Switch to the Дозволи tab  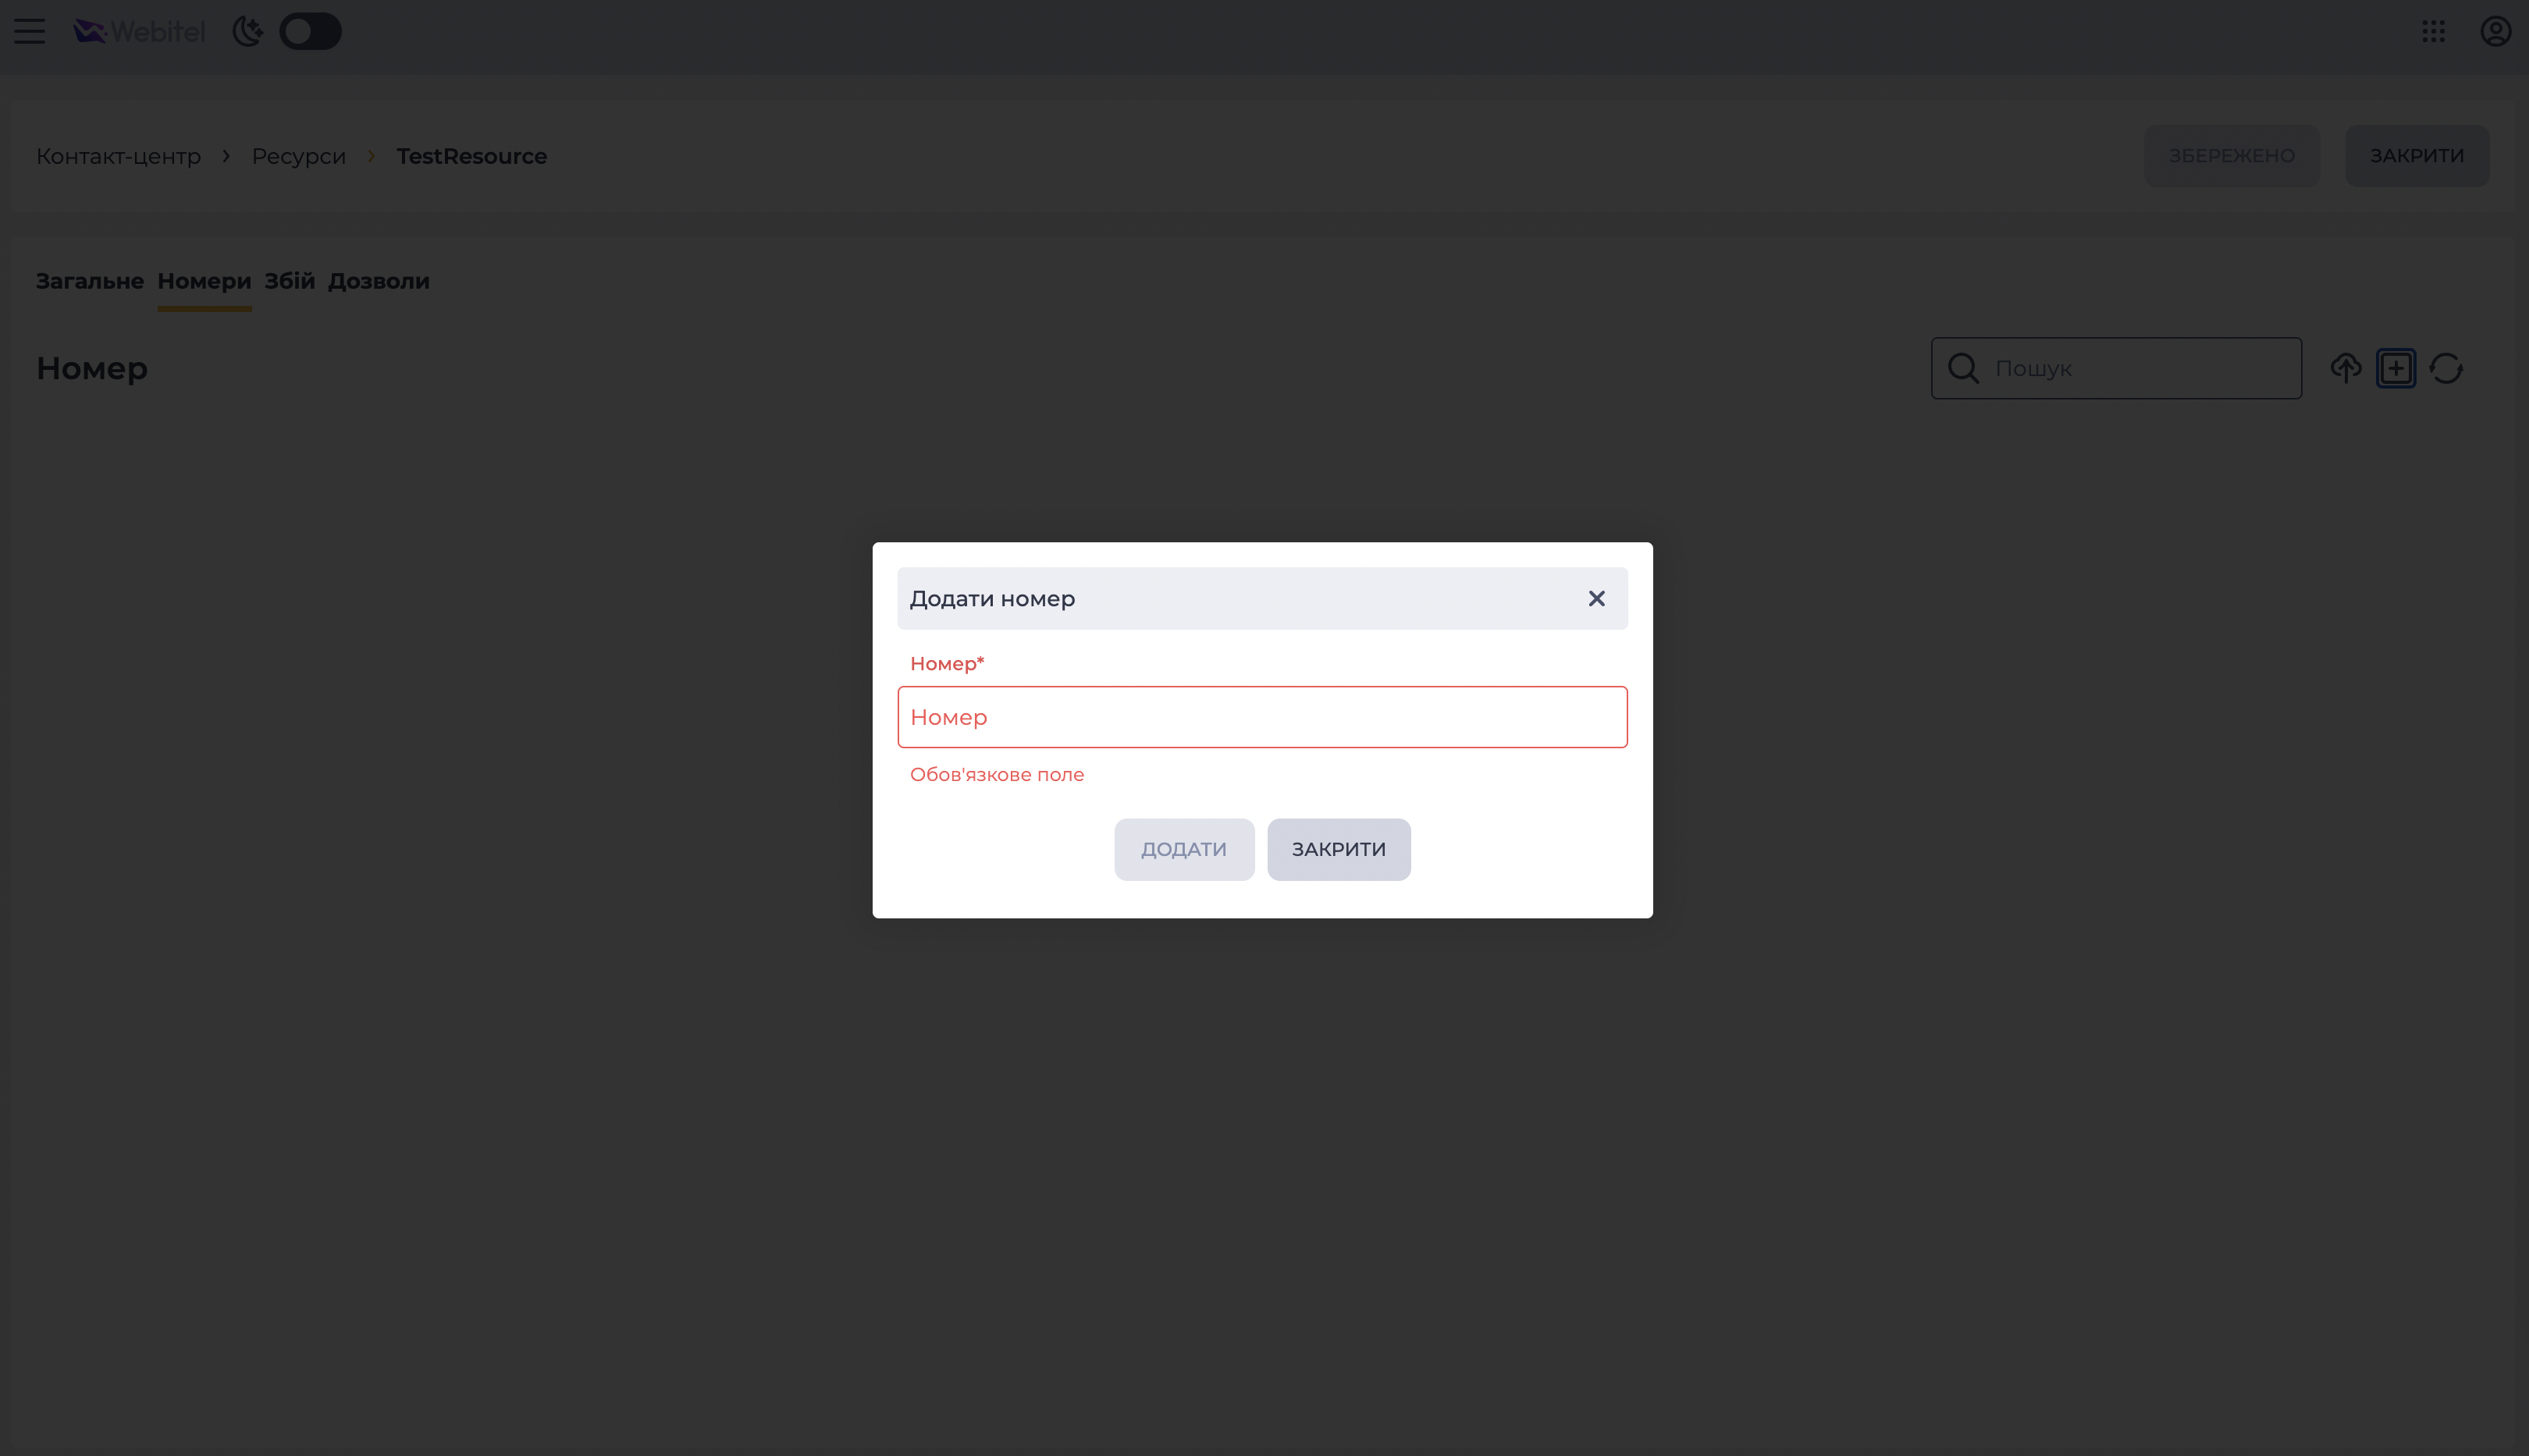point(378,281)
